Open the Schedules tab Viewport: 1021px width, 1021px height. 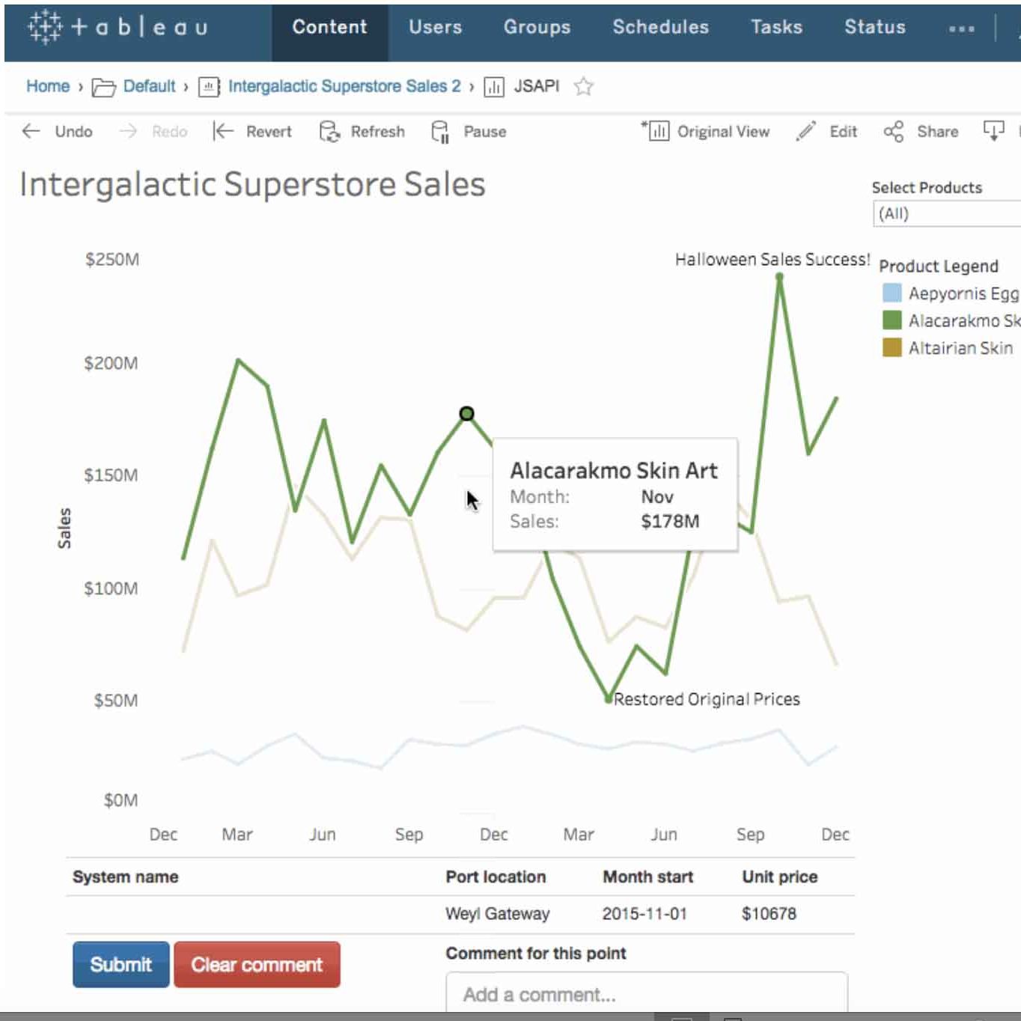tap(660, 27)
